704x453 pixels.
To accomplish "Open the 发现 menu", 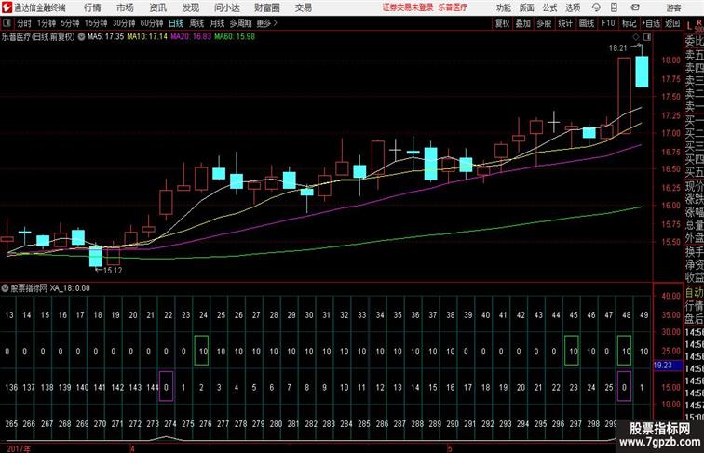I will point(190,7).
